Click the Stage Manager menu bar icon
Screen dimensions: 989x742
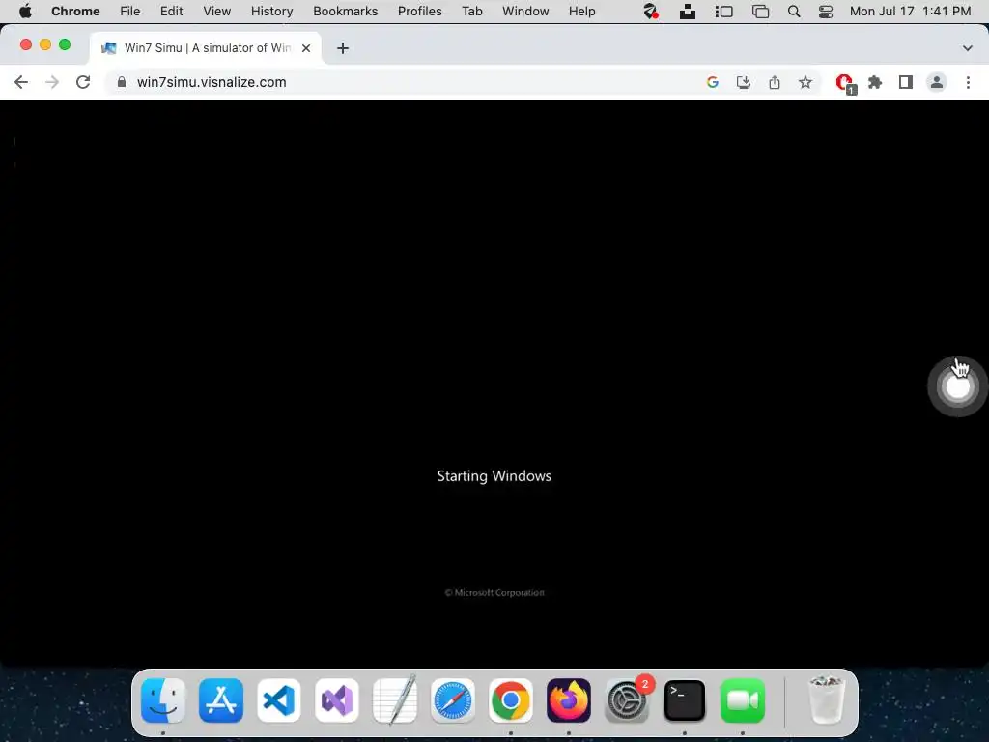pyautogui.click(x=724, y=12)
